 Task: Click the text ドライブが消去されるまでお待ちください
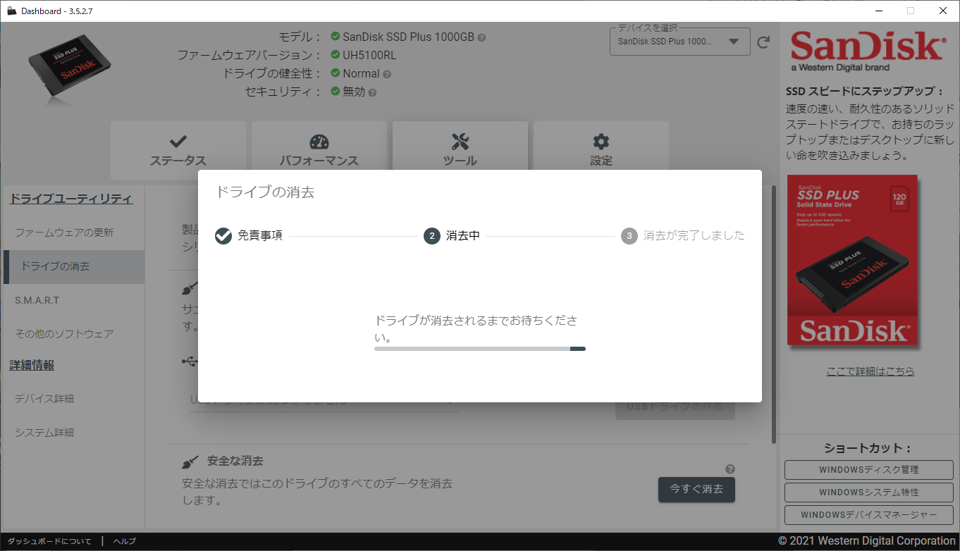point(476,329)
